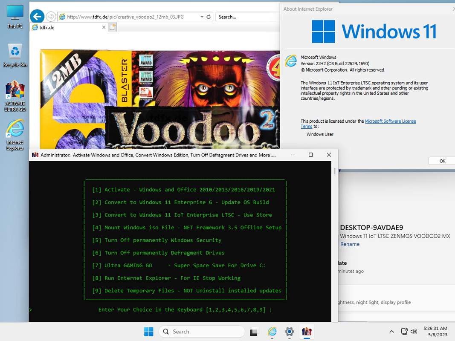
Task: Click Internet Explorer icon in About dialog
Action: point(291,61)
